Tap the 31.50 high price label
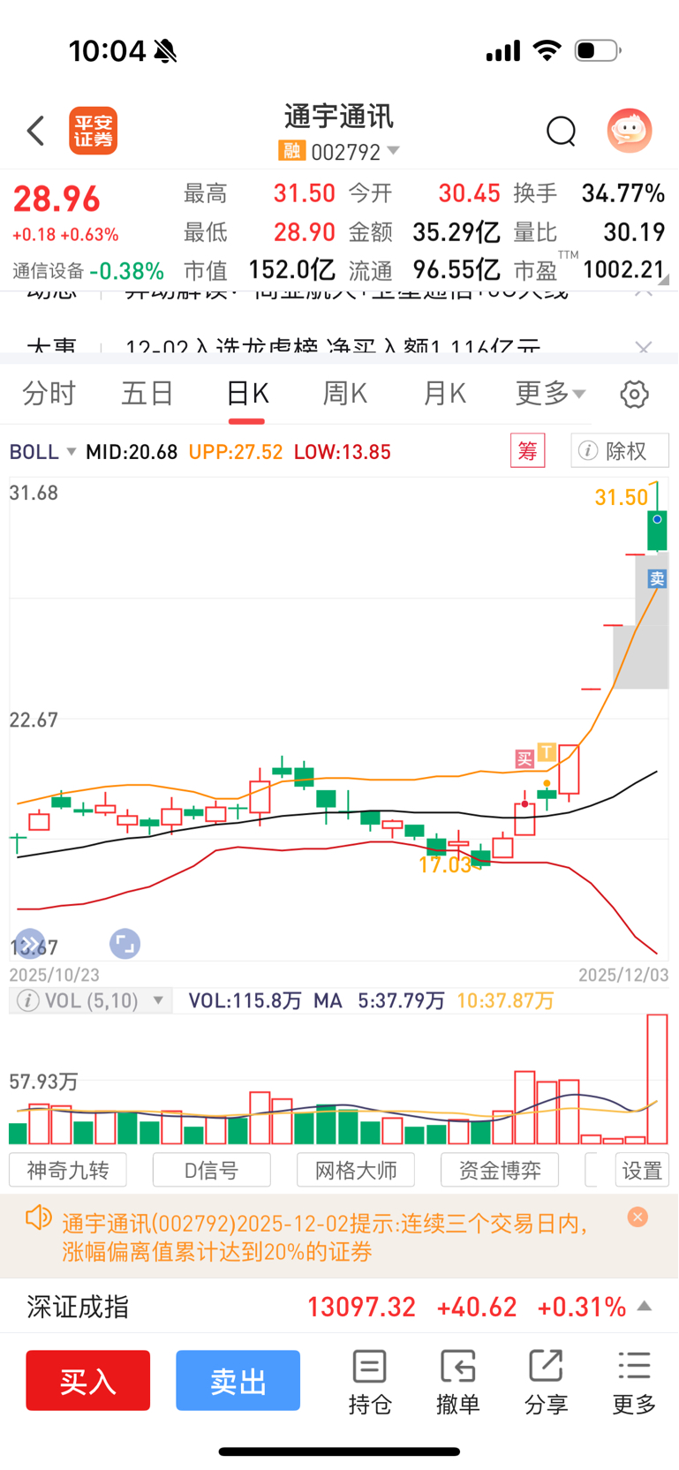The image size is (679, 1470). pos(622,497)
